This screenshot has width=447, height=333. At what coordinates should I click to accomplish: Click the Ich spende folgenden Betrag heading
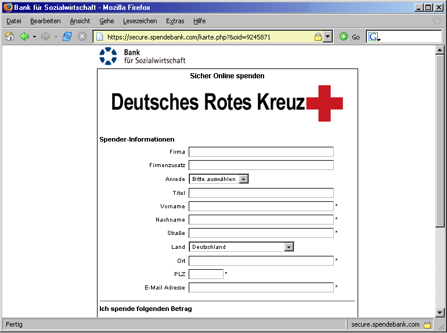(145, 309)
